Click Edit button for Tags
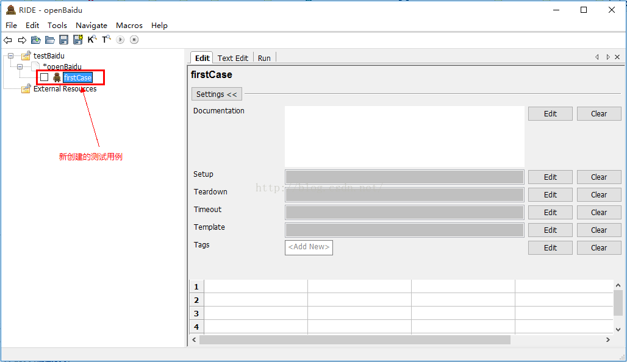627x362 pixels. pos(550,247)
